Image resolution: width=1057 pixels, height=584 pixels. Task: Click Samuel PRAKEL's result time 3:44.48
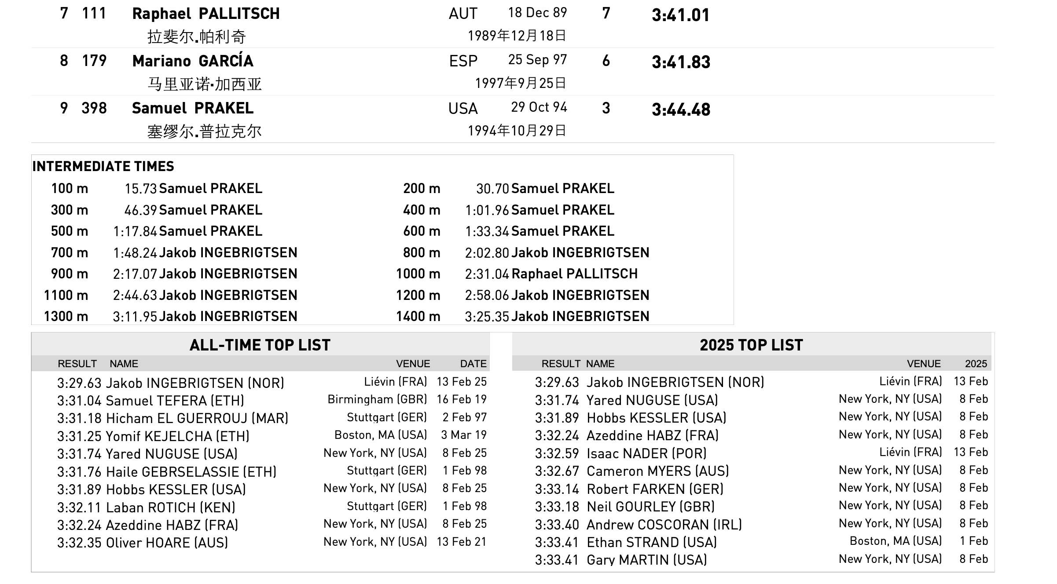click(681, 109)
